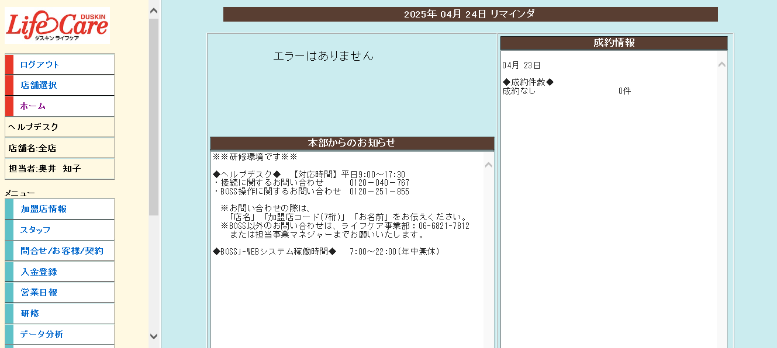777x348 pixels.
Task: Click the エラーはありません message
Action: tap(323, 56)
